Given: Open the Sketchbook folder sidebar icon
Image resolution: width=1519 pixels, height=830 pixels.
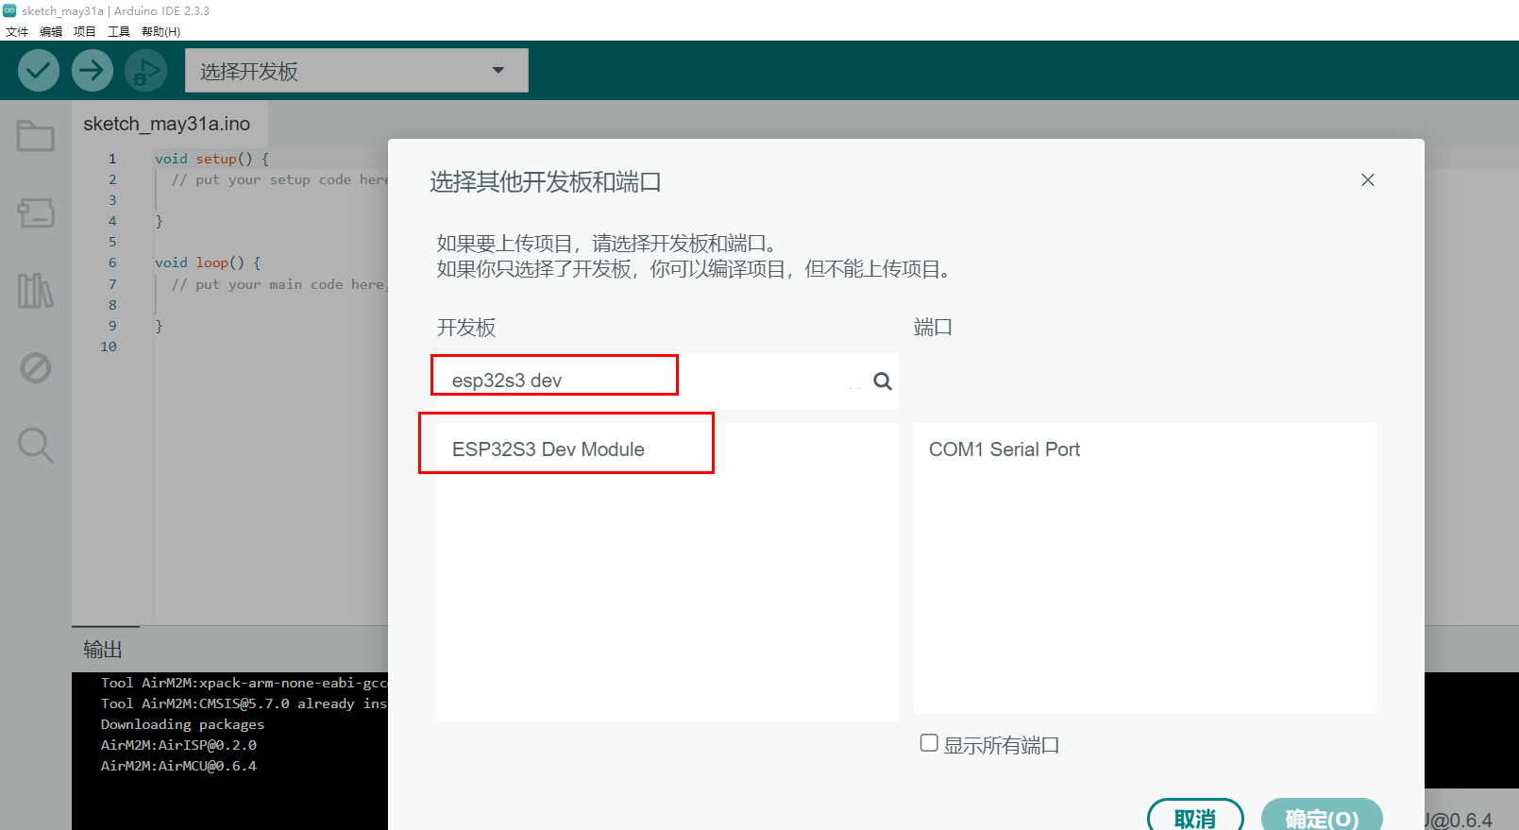Looking at the screenshot, I should 36,136.
